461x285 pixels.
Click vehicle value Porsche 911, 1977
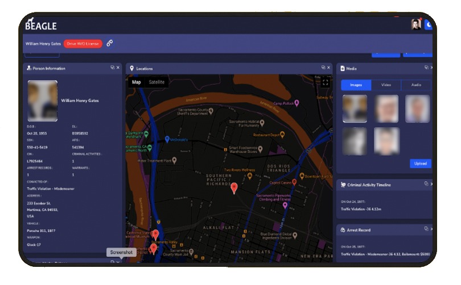click(41, 230)
